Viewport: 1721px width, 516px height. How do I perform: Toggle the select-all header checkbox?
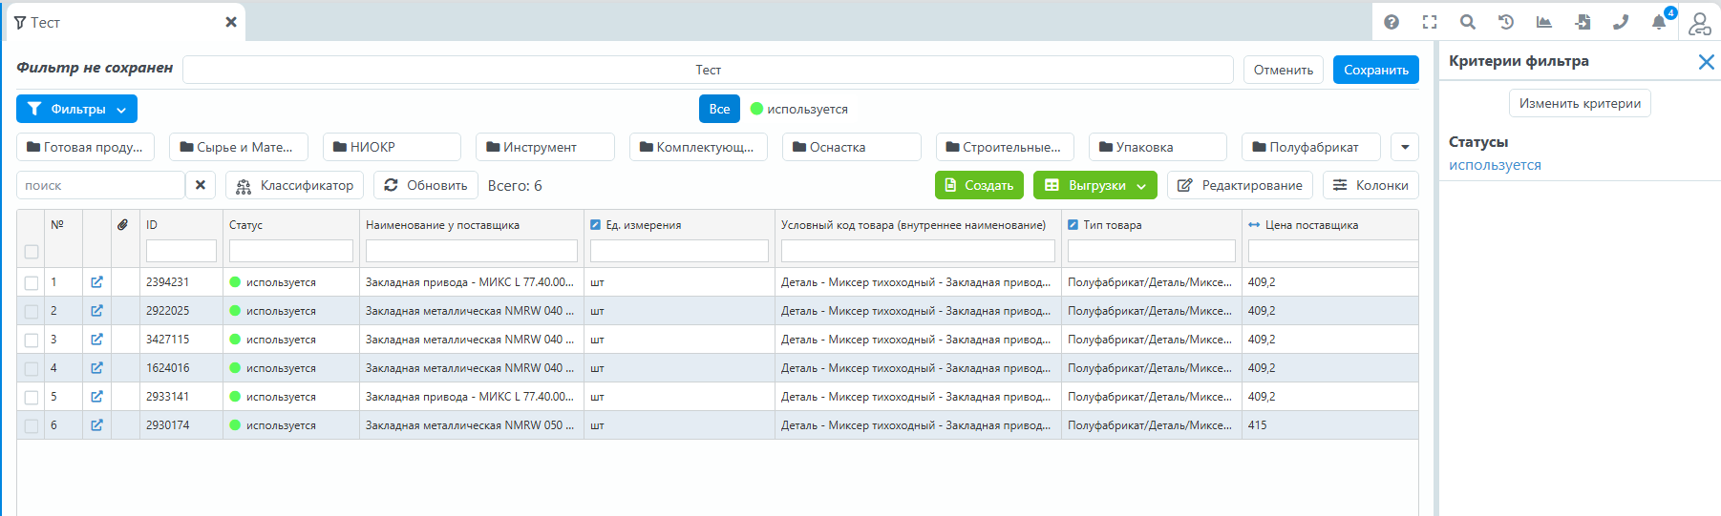32,252
